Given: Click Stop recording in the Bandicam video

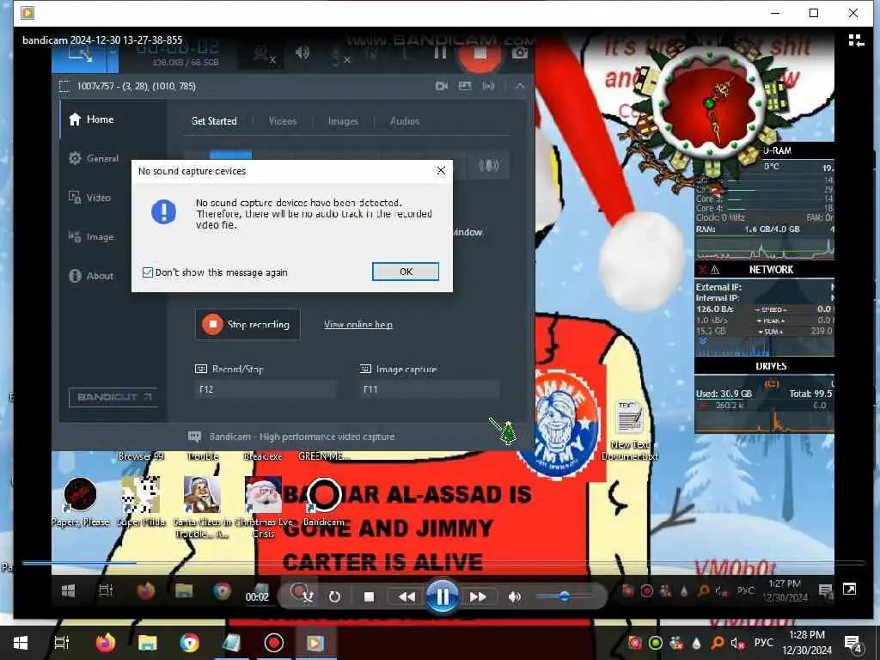Looking at the screenshot, I should 247,324.
